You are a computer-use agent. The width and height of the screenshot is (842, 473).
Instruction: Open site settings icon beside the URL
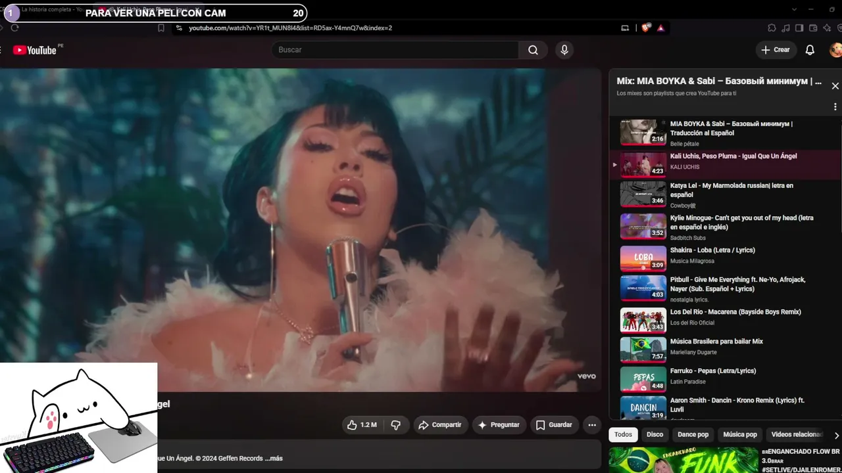(x=179, y=28)
